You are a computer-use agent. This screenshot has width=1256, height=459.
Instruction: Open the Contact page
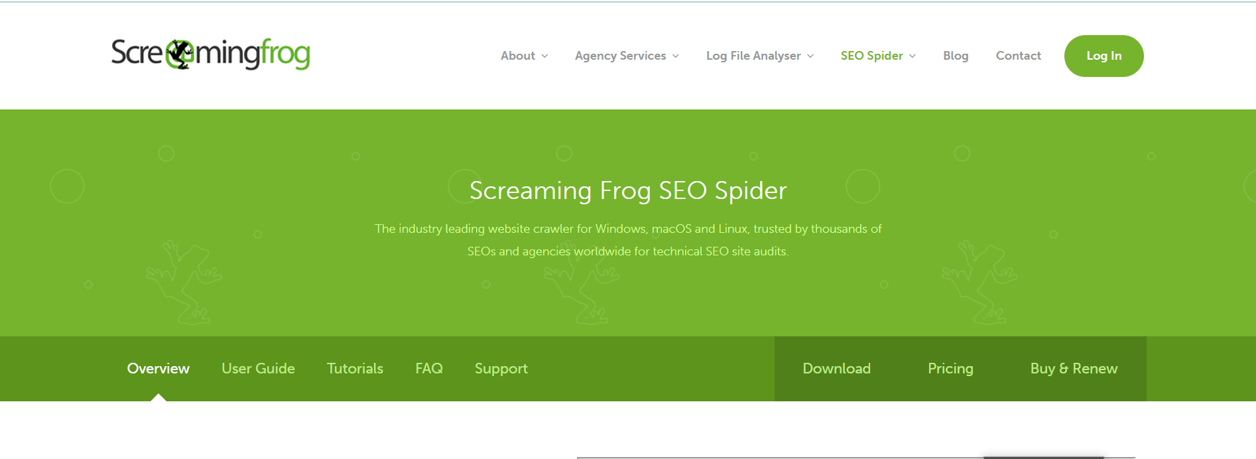(x=1018, y=56)
